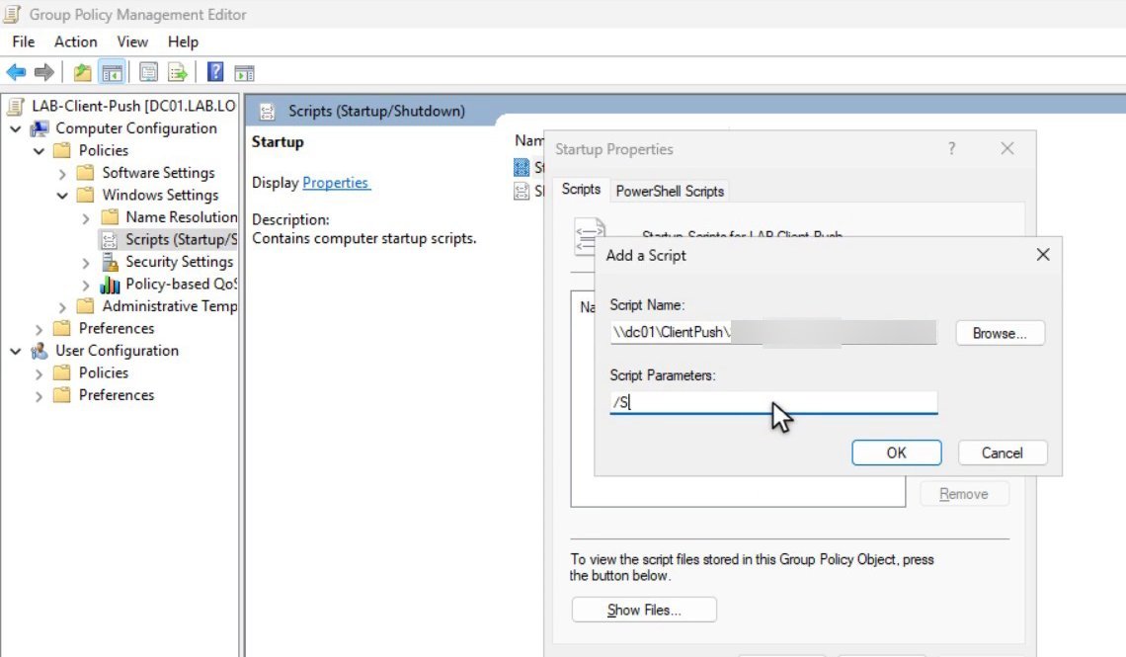Open the Display Properties link
Image resolution: width=1126 pixels, height=657 pixels.
coord(336,183)
